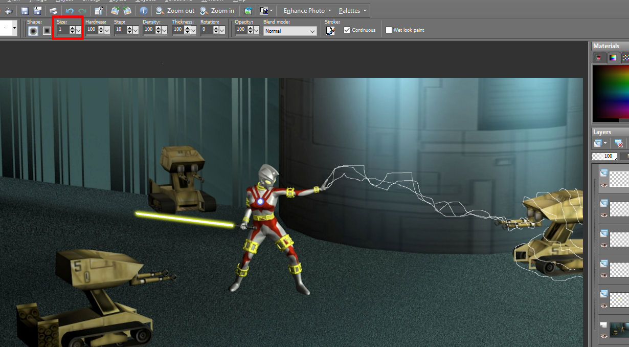629x347 pixels.
Task: Click the Zoom out magnifier
Action: tap(160, 10)
